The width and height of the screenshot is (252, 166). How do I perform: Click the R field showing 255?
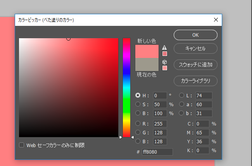click(160, 124)
